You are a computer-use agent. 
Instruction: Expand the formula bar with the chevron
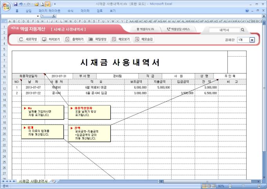264,16
